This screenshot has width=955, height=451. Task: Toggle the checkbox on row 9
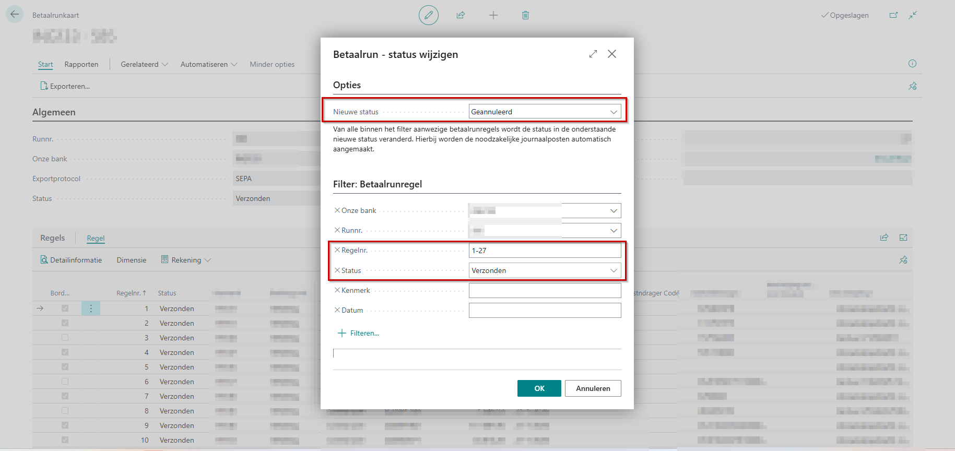click(x=65, y=425)
